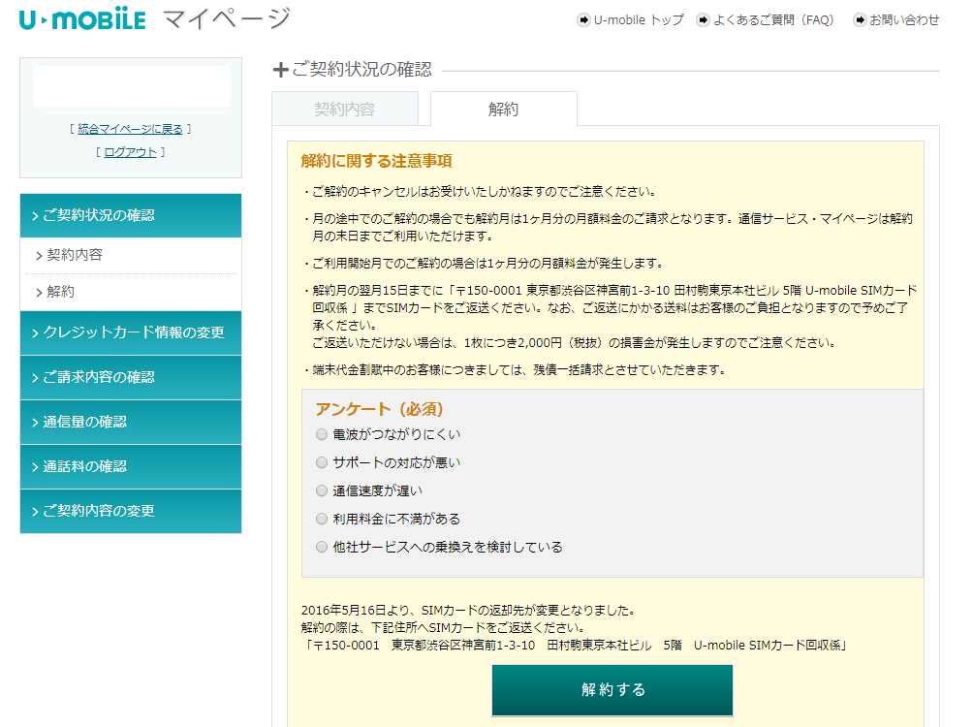Viewport: 973px width, 727px height.
Task: Open the ご契約状況の確認 sidebar section
Action: pyautogui.click(x=130, y=215)
